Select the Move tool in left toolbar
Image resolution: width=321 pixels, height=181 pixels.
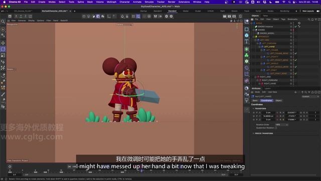(3, 43)
